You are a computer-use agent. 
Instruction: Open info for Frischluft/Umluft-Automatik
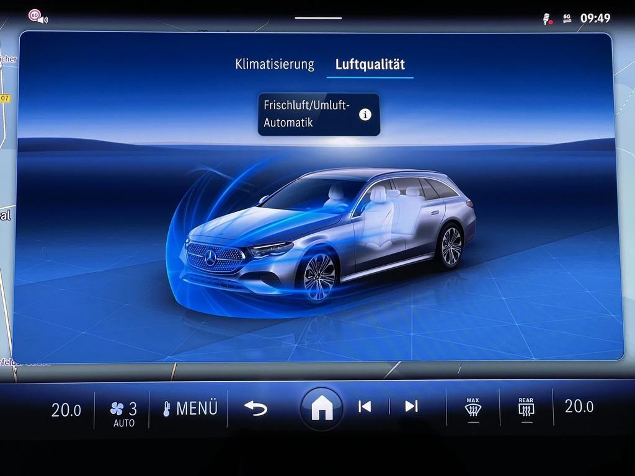[x=365, y=115]
